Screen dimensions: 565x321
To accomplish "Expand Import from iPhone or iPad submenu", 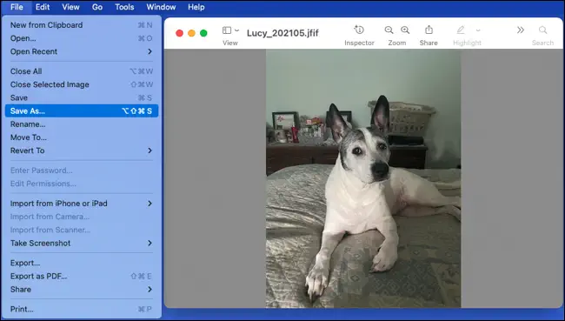I will tap(82, 204).
